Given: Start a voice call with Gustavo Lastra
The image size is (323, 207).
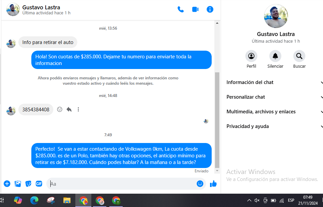Looking at the screenshot, I should tap(181, 9).
